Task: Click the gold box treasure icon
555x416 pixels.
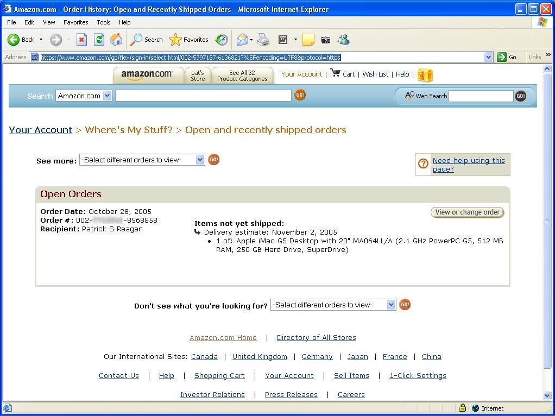Action: click(x=425, y=75)
